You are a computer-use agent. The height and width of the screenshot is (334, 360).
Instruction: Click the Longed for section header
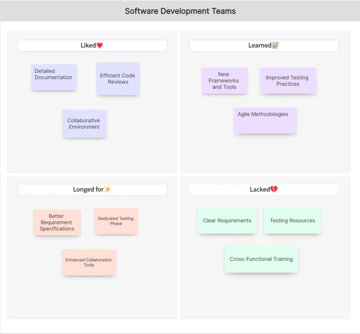pyautogui.click(x=92, y=189)
